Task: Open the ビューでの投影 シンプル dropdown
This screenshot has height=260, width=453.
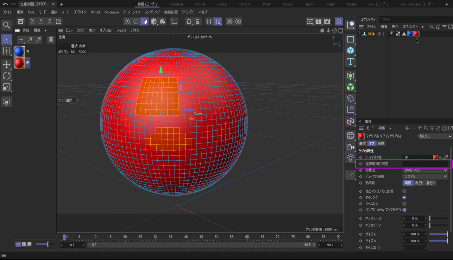Action: tap(425, 177)
